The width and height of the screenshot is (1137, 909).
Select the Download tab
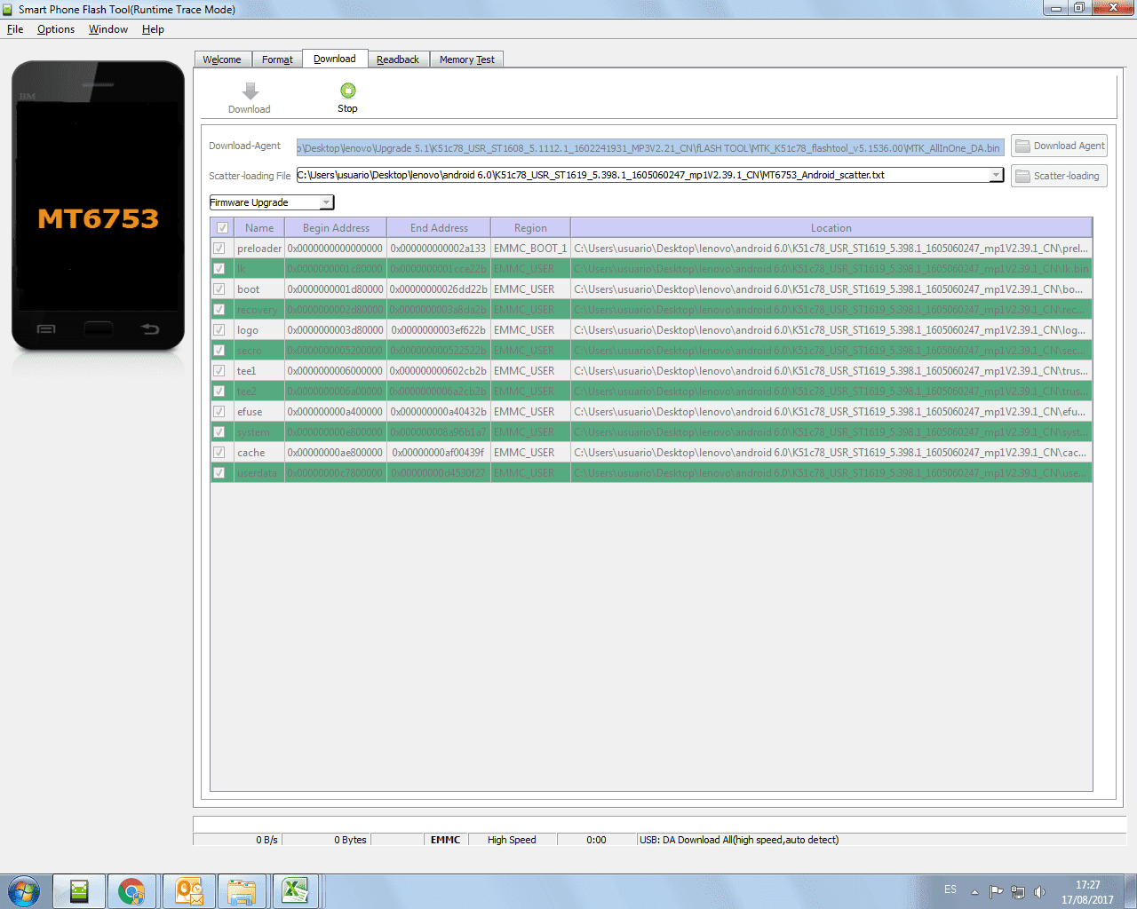335,59
